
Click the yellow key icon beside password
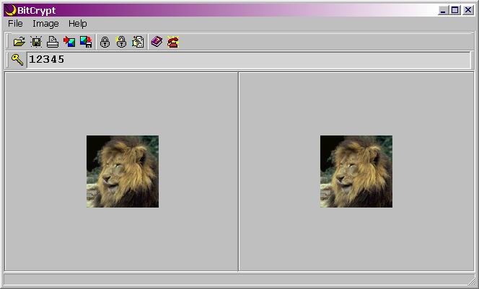point(17,60)
